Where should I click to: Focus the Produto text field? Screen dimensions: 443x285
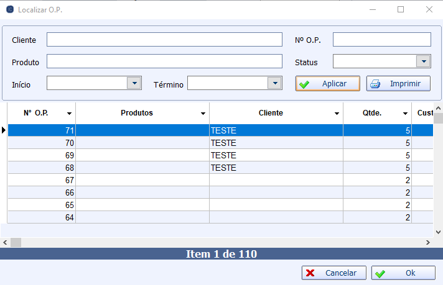164,61
